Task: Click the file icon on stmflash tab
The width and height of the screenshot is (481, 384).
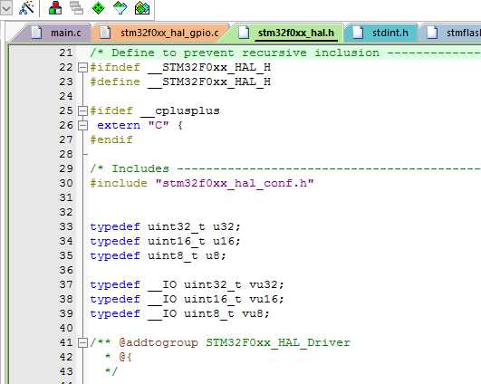Action: 432,33
